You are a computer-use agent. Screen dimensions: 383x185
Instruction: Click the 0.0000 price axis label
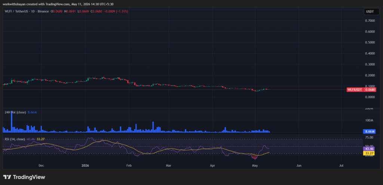[369, 97]
